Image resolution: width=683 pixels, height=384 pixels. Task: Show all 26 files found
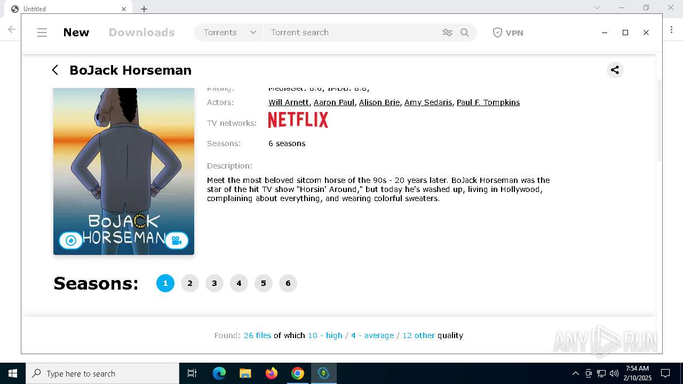tap(257, 335)
